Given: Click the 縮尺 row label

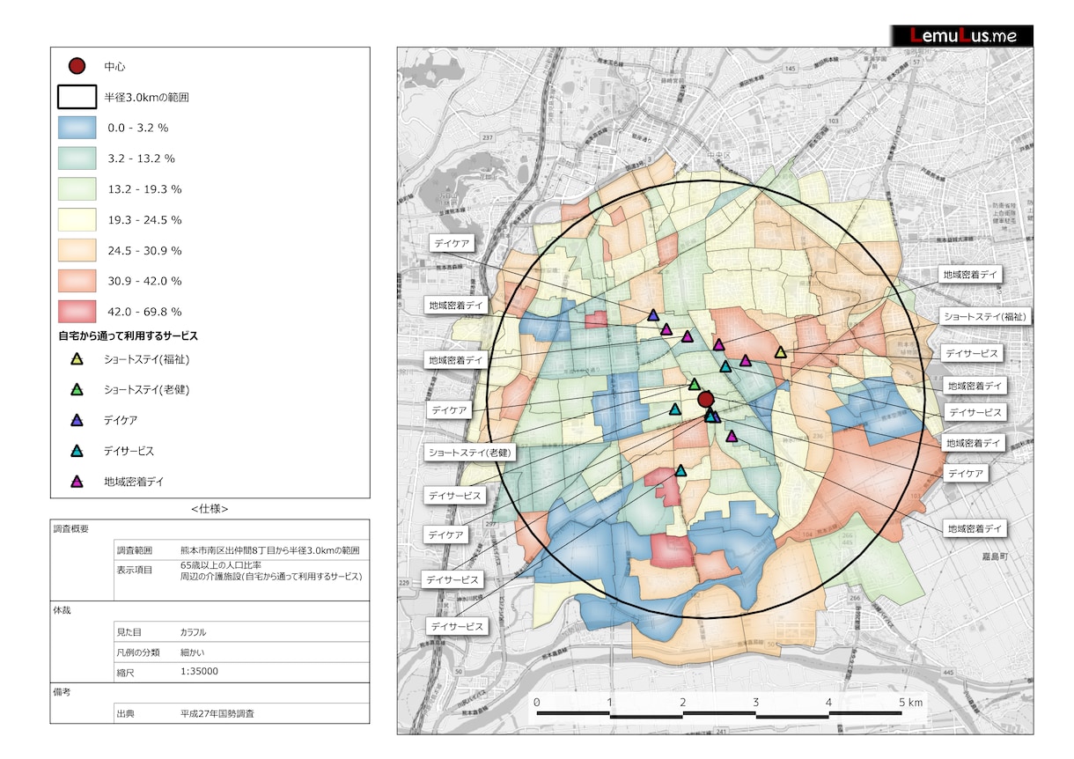Looking at the screenshot, I should 126,671.
